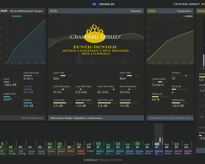Select track 34 DRUMS KickExt

click(x=130, y=150)
